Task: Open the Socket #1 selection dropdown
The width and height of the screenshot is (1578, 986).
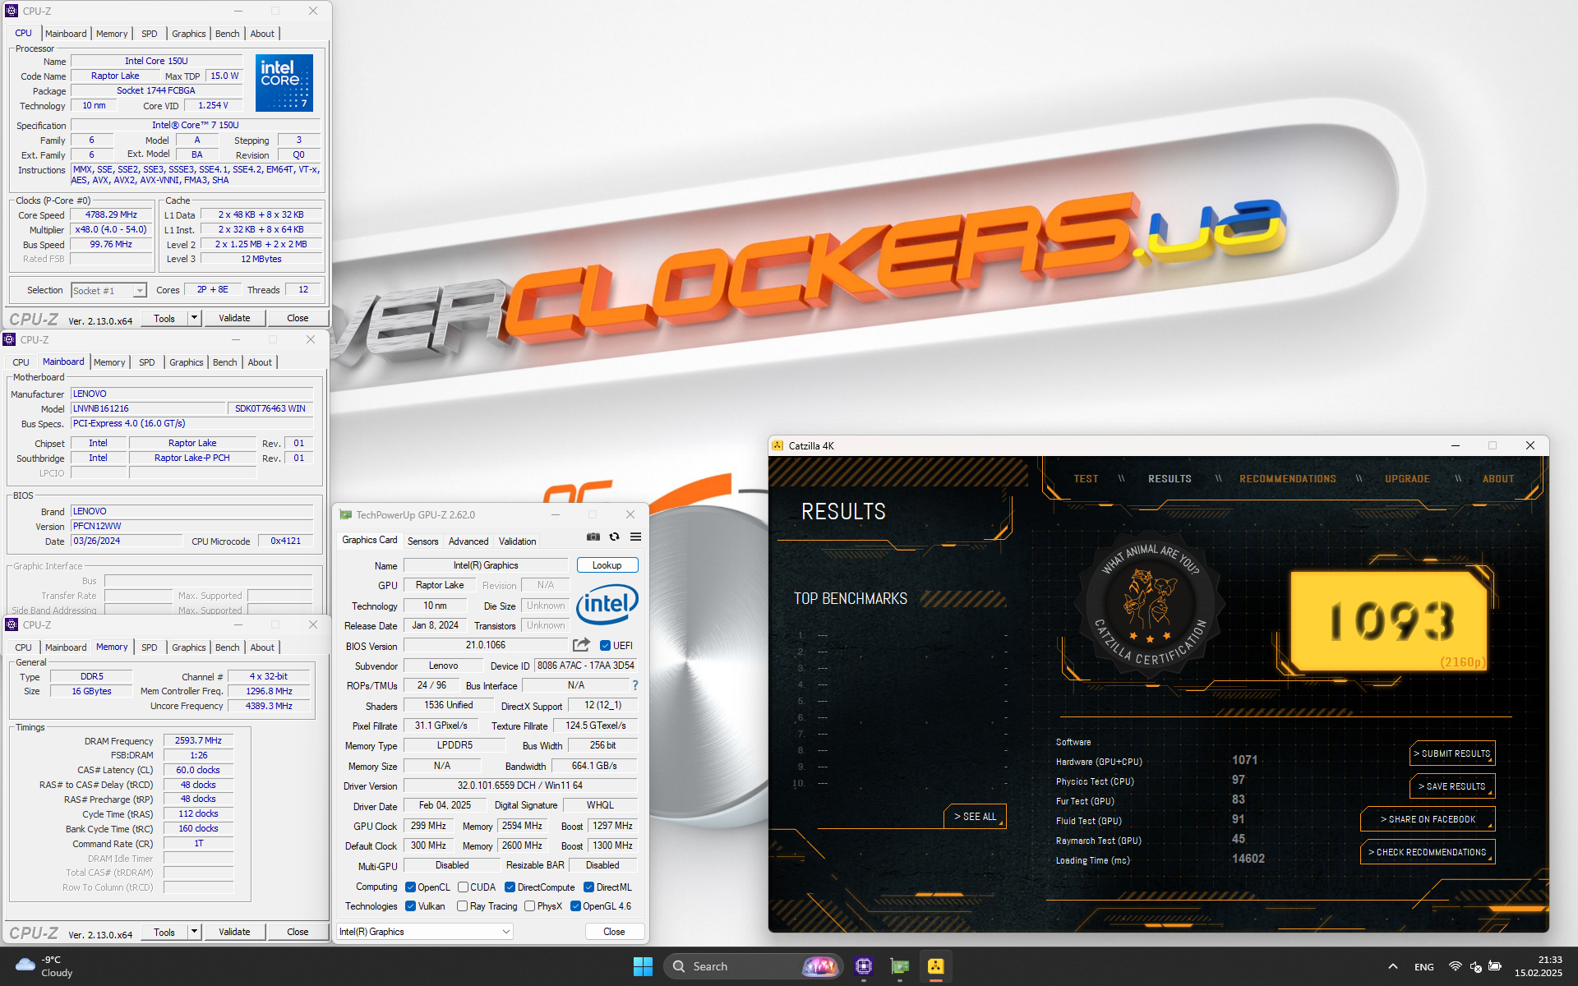Action: click(x=109, y=290)
